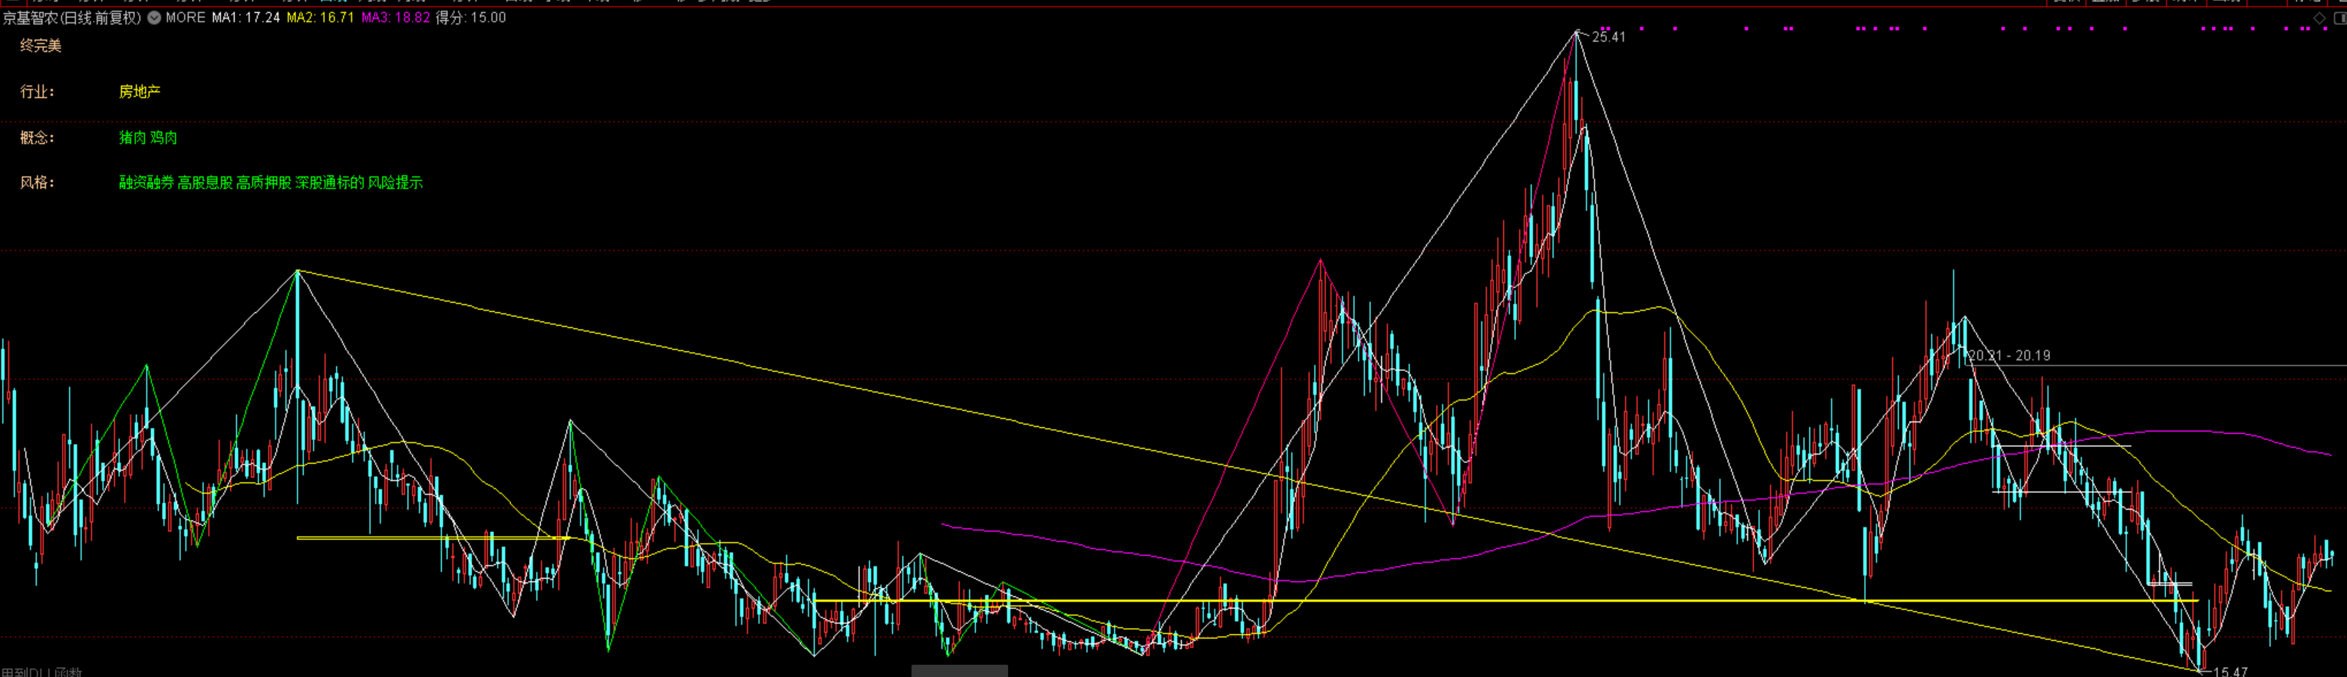This screenshot has width=2347, height=677.
Task: Click the diamond icon at top right
Action: tap(2319, 18)
